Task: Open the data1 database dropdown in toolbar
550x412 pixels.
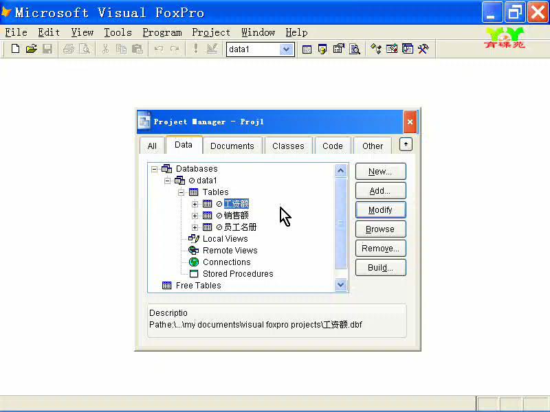Action: pos(286,49)
